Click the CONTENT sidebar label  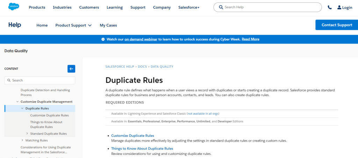coord(11,69)
